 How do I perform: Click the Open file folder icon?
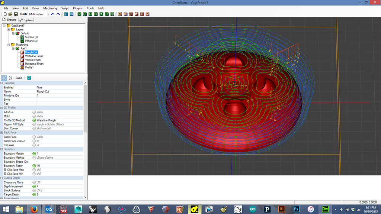10,14
